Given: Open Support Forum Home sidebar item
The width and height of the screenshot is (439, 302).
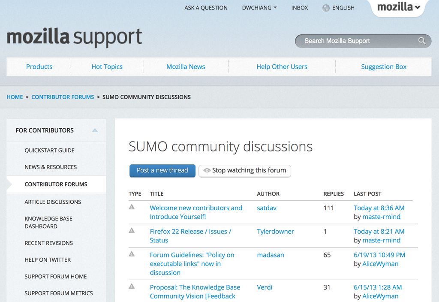Looking at the screenshot, I should [x=56, y=277].
